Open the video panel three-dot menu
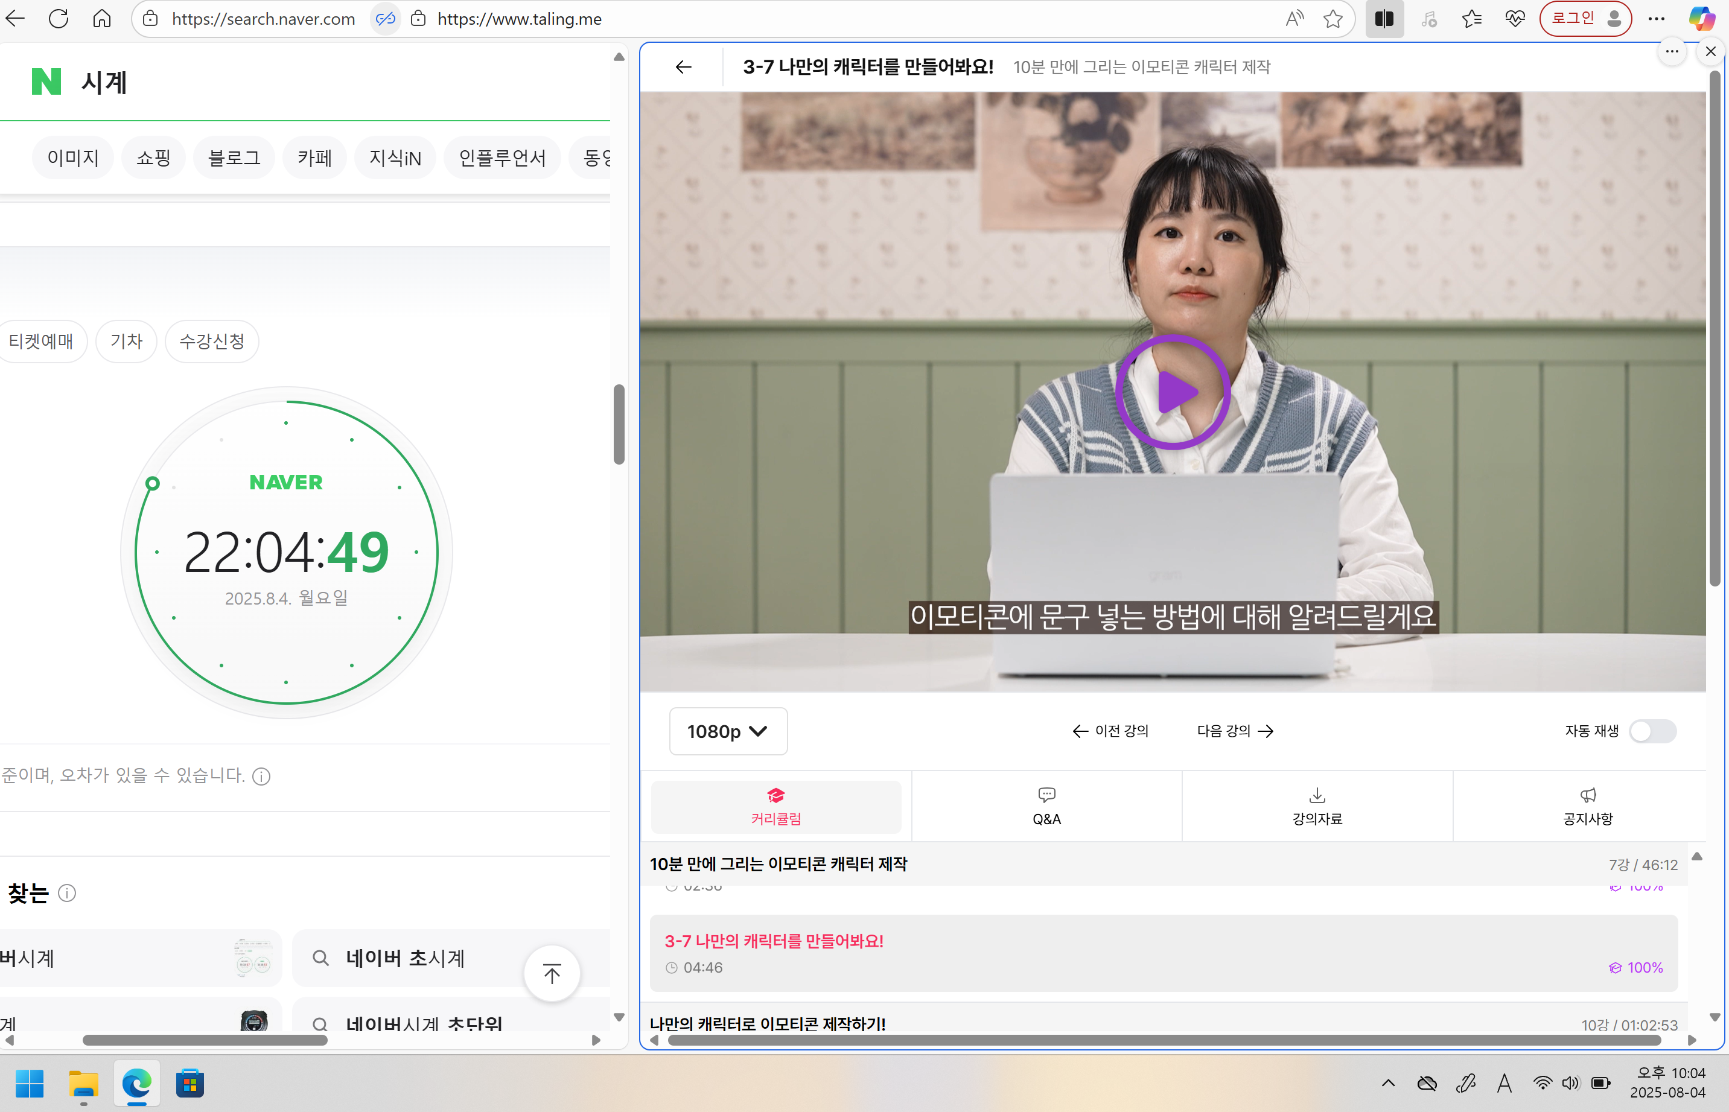The width and height of the screenshot is (1729, 1112). [x=1672, y=51]
